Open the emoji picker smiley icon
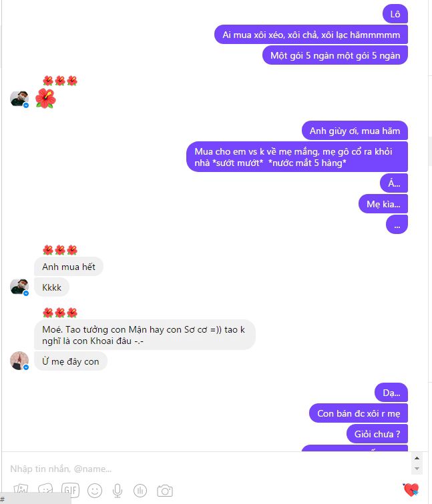432x504 pixels. [x=95, y=491]
